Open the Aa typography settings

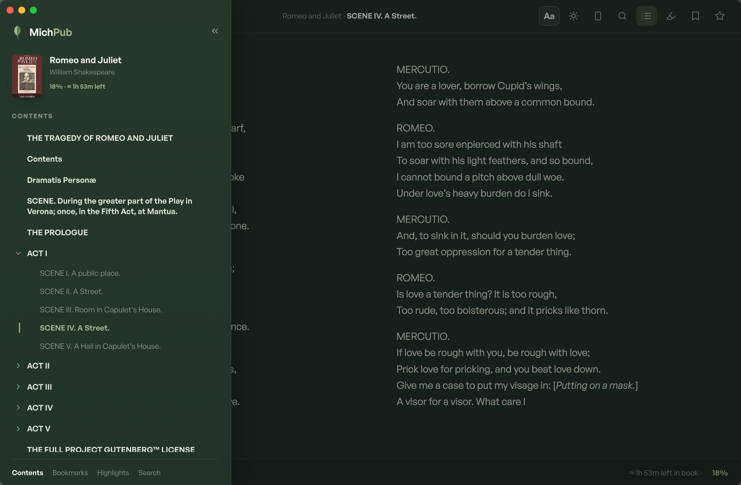pyautogui.click(x=549, y=16)
